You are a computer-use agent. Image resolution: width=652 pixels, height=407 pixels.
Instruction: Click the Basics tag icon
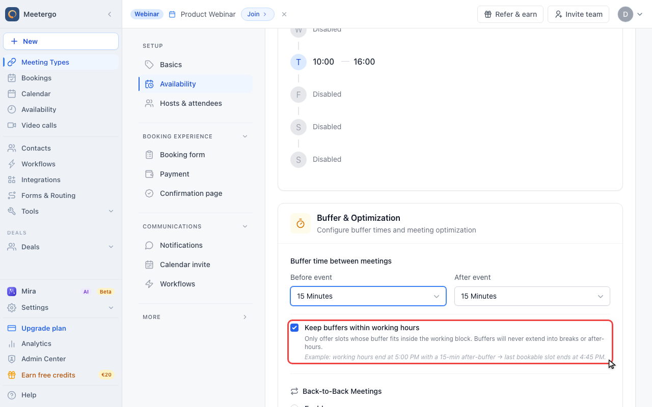click(x=149, y=65)
